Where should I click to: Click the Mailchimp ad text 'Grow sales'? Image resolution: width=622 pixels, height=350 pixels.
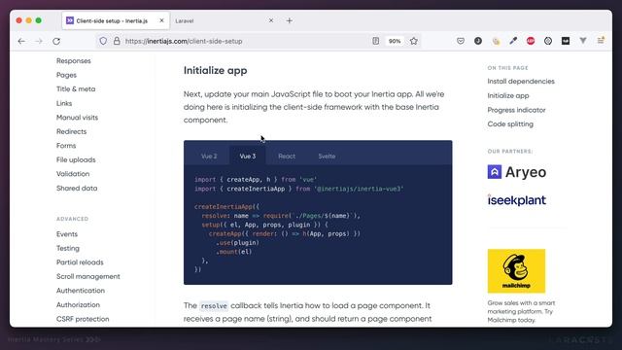521,311
